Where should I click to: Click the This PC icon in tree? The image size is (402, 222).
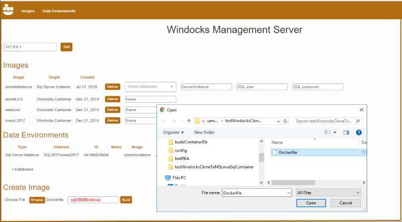pyautogui.click(x=168, y=177)
